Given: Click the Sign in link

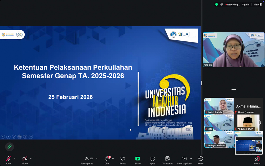Looking at the screenshot, I should tap(246, 5).
